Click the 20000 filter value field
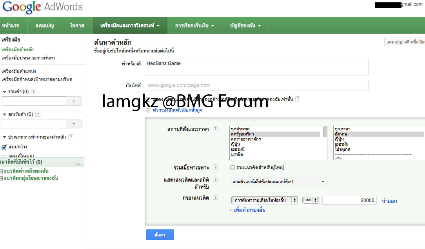Viewport: 425px width, 249px height. [349, 200]
